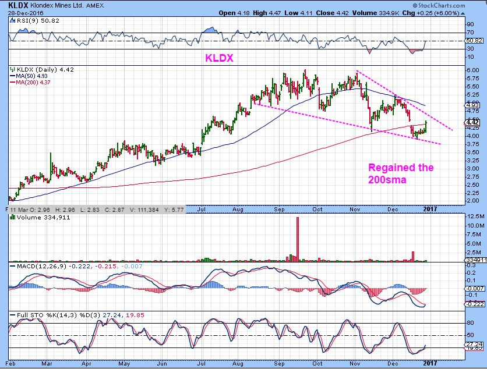This screenshot has height=369, width=487.
Task: Click the 6.00 label on price axis
Action: coord(472,70)
